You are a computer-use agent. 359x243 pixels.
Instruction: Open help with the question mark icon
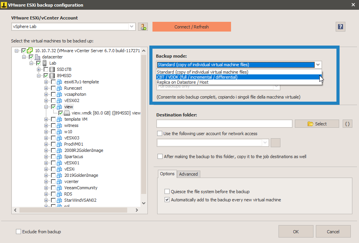pyautogui.click(x=340, y=27)
